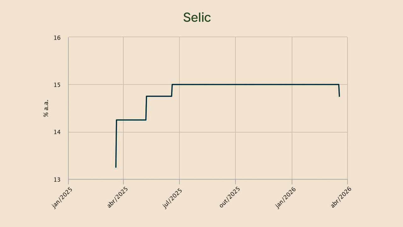Select the 14.25 plateau of the line

click(131, 120)
